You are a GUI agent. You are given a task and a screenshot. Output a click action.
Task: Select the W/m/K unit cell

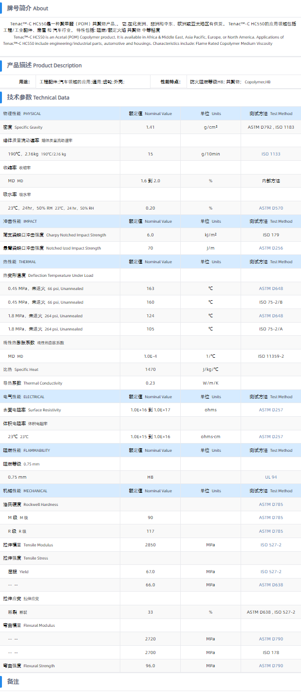pos(210,383)
